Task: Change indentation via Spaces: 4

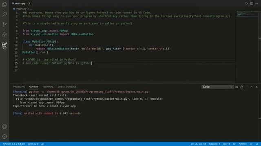Action: pyautogui.click(x=215, y=144)
